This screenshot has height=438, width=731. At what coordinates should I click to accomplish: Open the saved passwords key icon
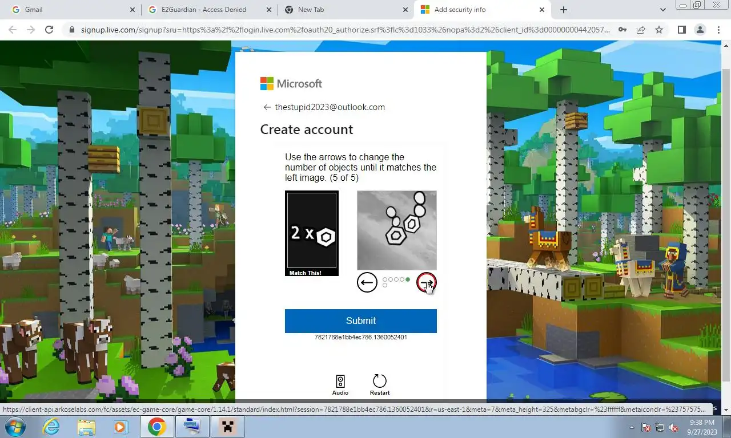622,30
